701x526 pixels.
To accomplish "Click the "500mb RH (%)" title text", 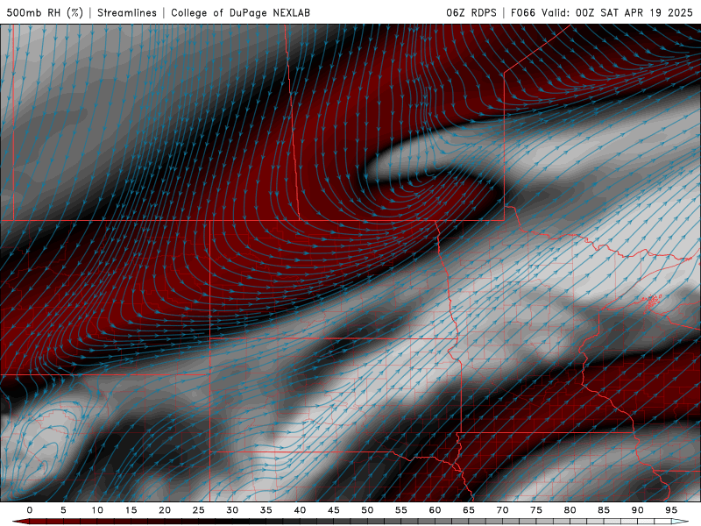I will point(45,12).
